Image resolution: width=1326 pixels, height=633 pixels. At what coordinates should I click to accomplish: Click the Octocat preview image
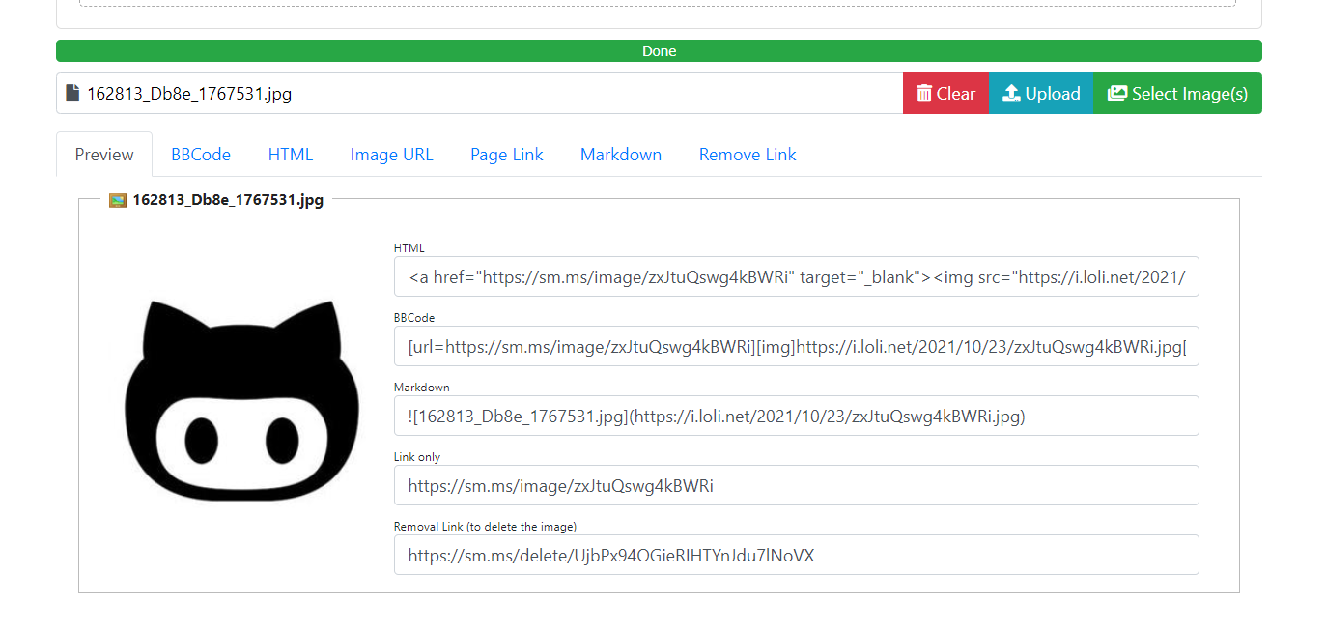pyautogui.click(x=241, y=401)
